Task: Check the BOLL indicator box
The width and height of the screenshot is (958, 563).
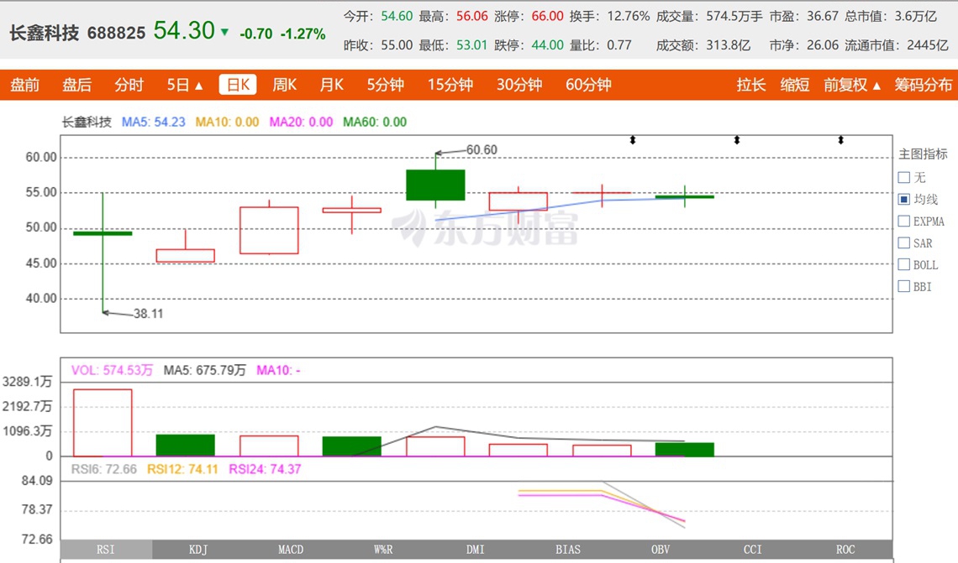Action: click(904, 265)
